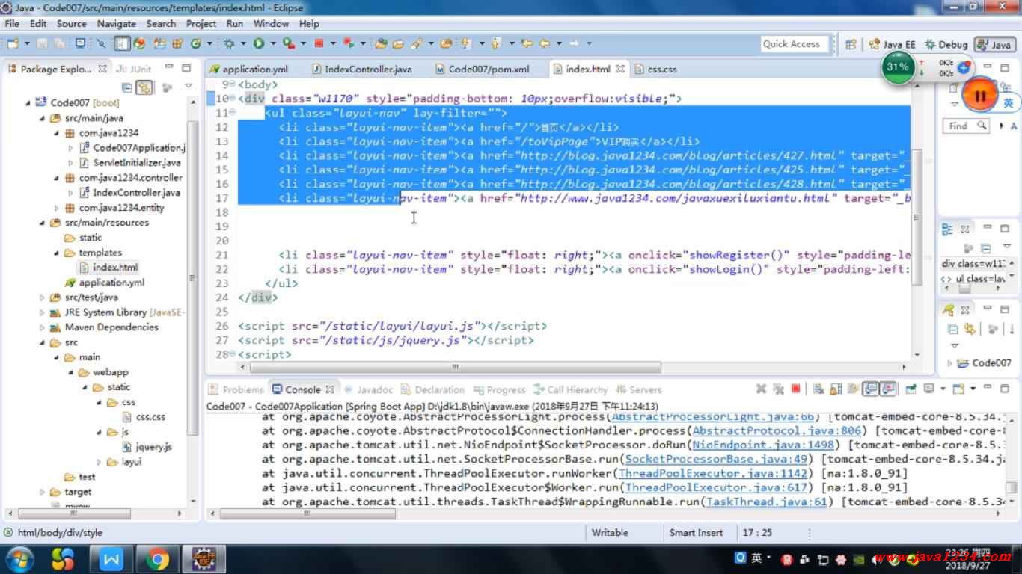The image size is (1022, 574).
Task: Click the console Terminate red square
Action: point(795,389)
